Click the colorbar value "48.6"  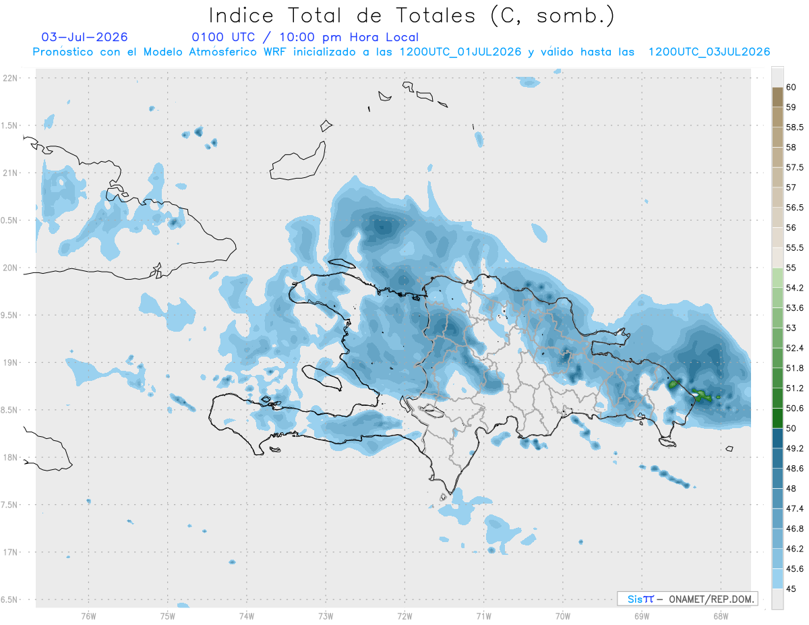coord(795,469)
